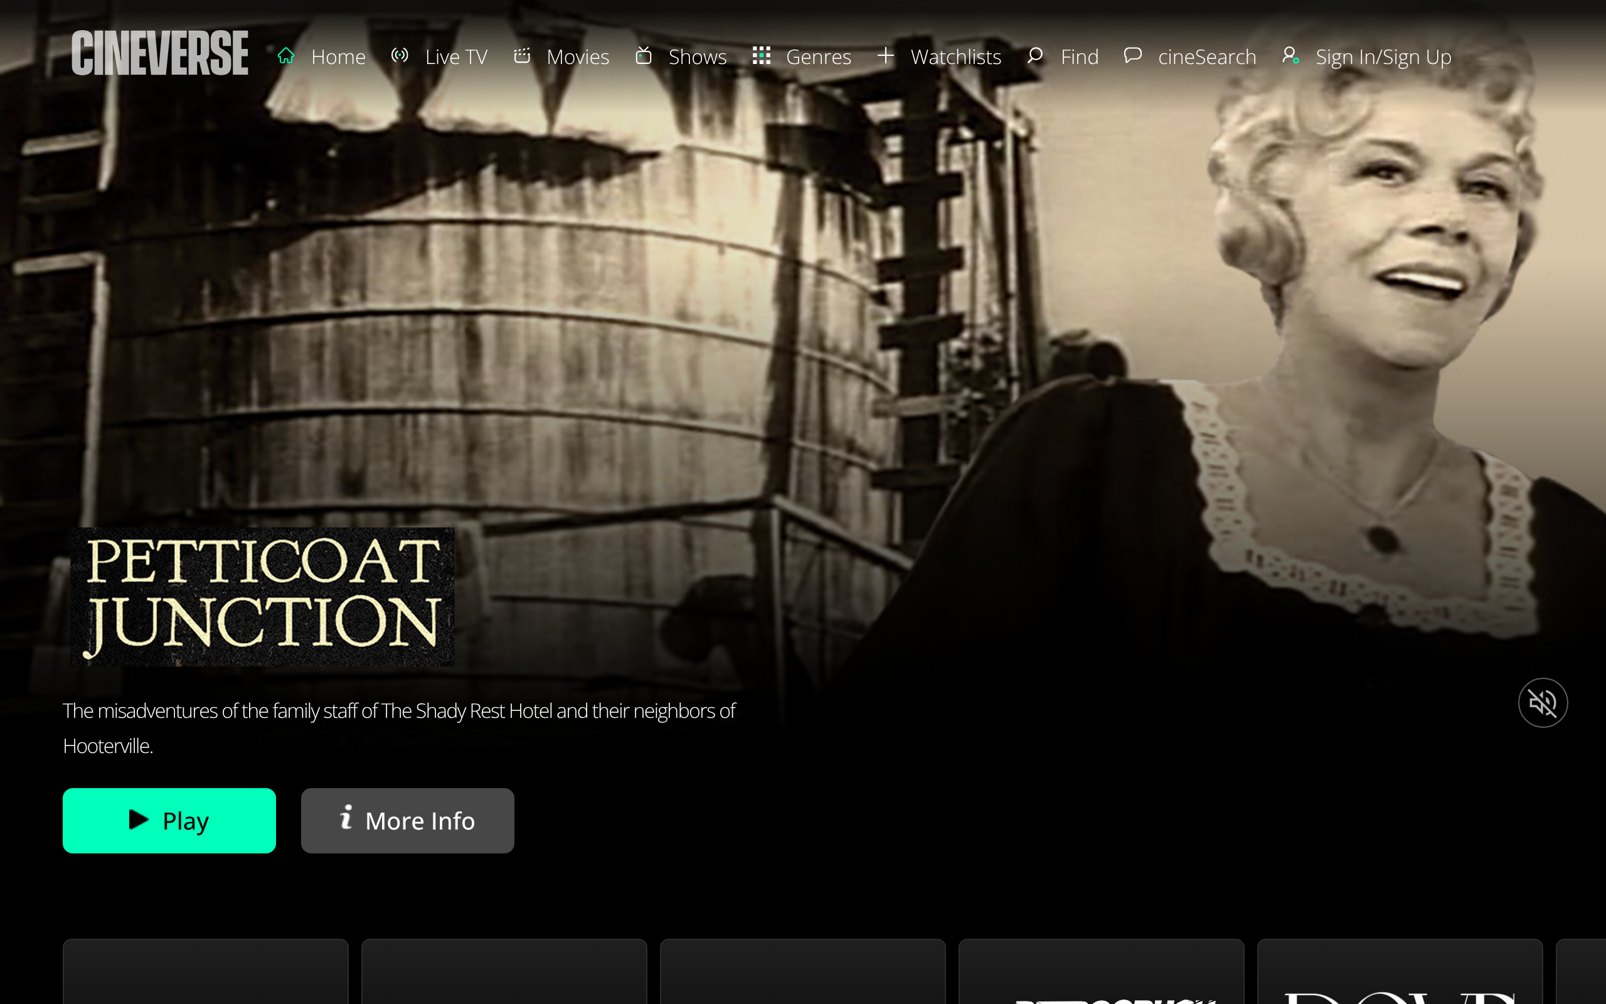This screenshot has height=1004, width=1606.
Task: Click the Shows television icon
Action: point(643,56)
